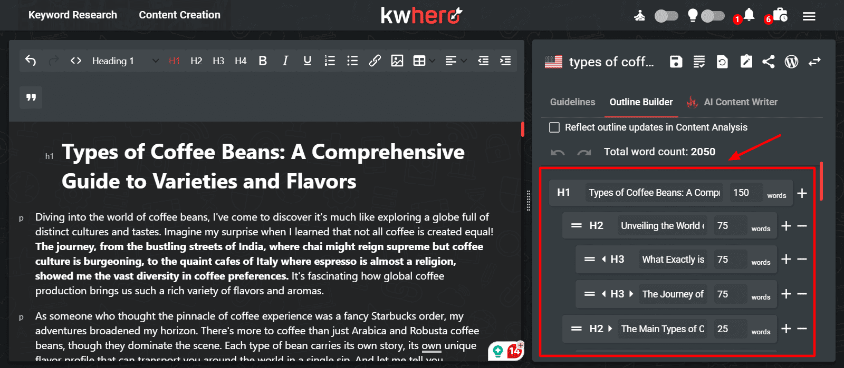Add a section after the H1 outline row

[802, 193]
